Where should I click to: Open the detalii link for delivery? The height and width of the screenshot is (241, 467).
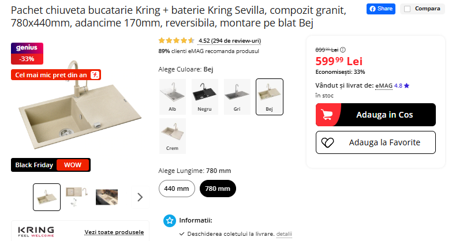pyautogui.click(x=284, y=234)
